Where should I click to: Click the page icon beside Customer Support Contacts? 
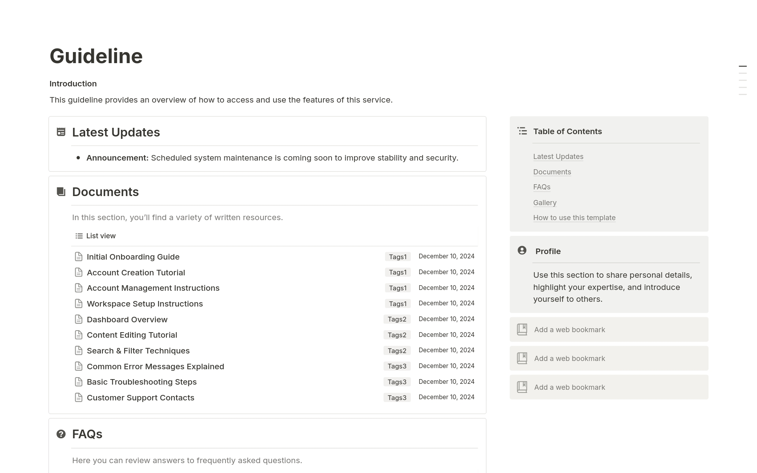point(78,397)
